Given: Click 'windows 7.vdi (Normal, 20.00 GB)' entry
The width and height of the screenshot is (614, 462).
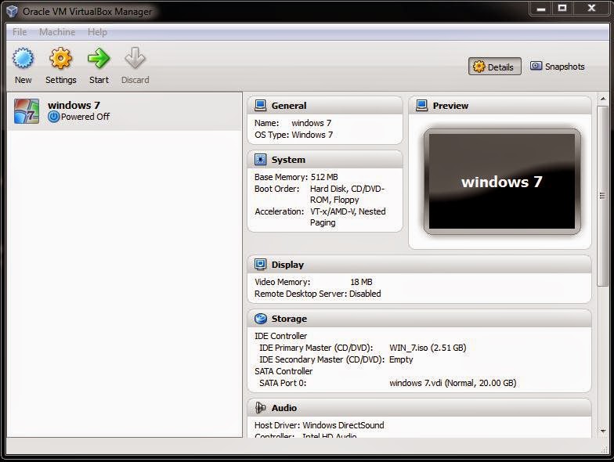Looking at the screenshot, I should [x=453, y=383].
